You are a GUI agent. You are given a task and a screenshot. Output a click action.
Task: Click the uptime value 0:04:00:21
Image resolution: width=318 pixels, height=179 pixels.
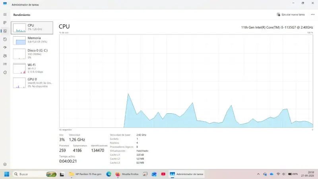tap(68, 161)
